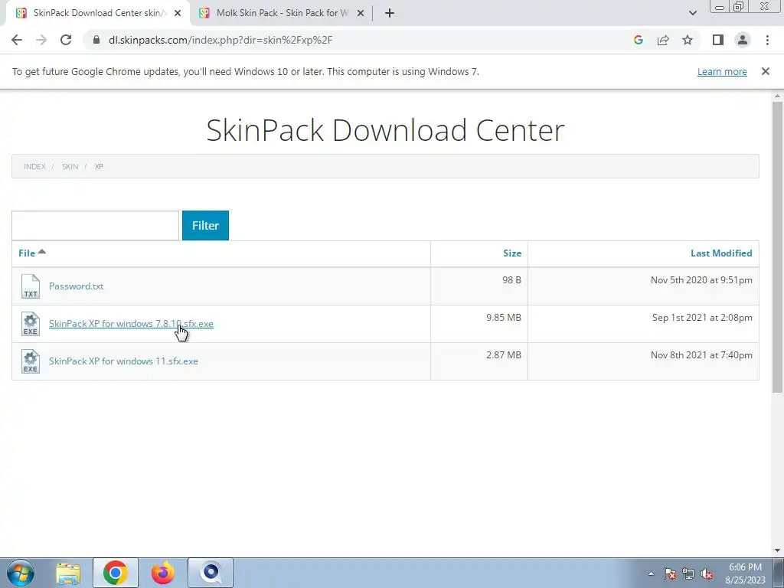Open Windows Explorer from the taskbar
The width and height of the screenshot is (784, 588).
click(68, 573)
